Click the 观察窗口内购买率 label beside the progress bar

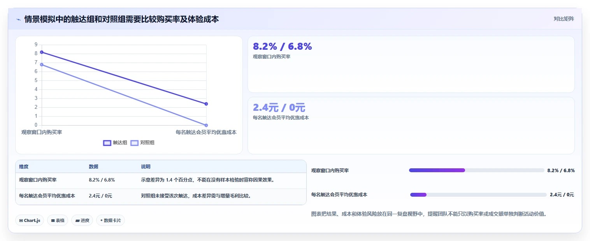tap(330, 170)
